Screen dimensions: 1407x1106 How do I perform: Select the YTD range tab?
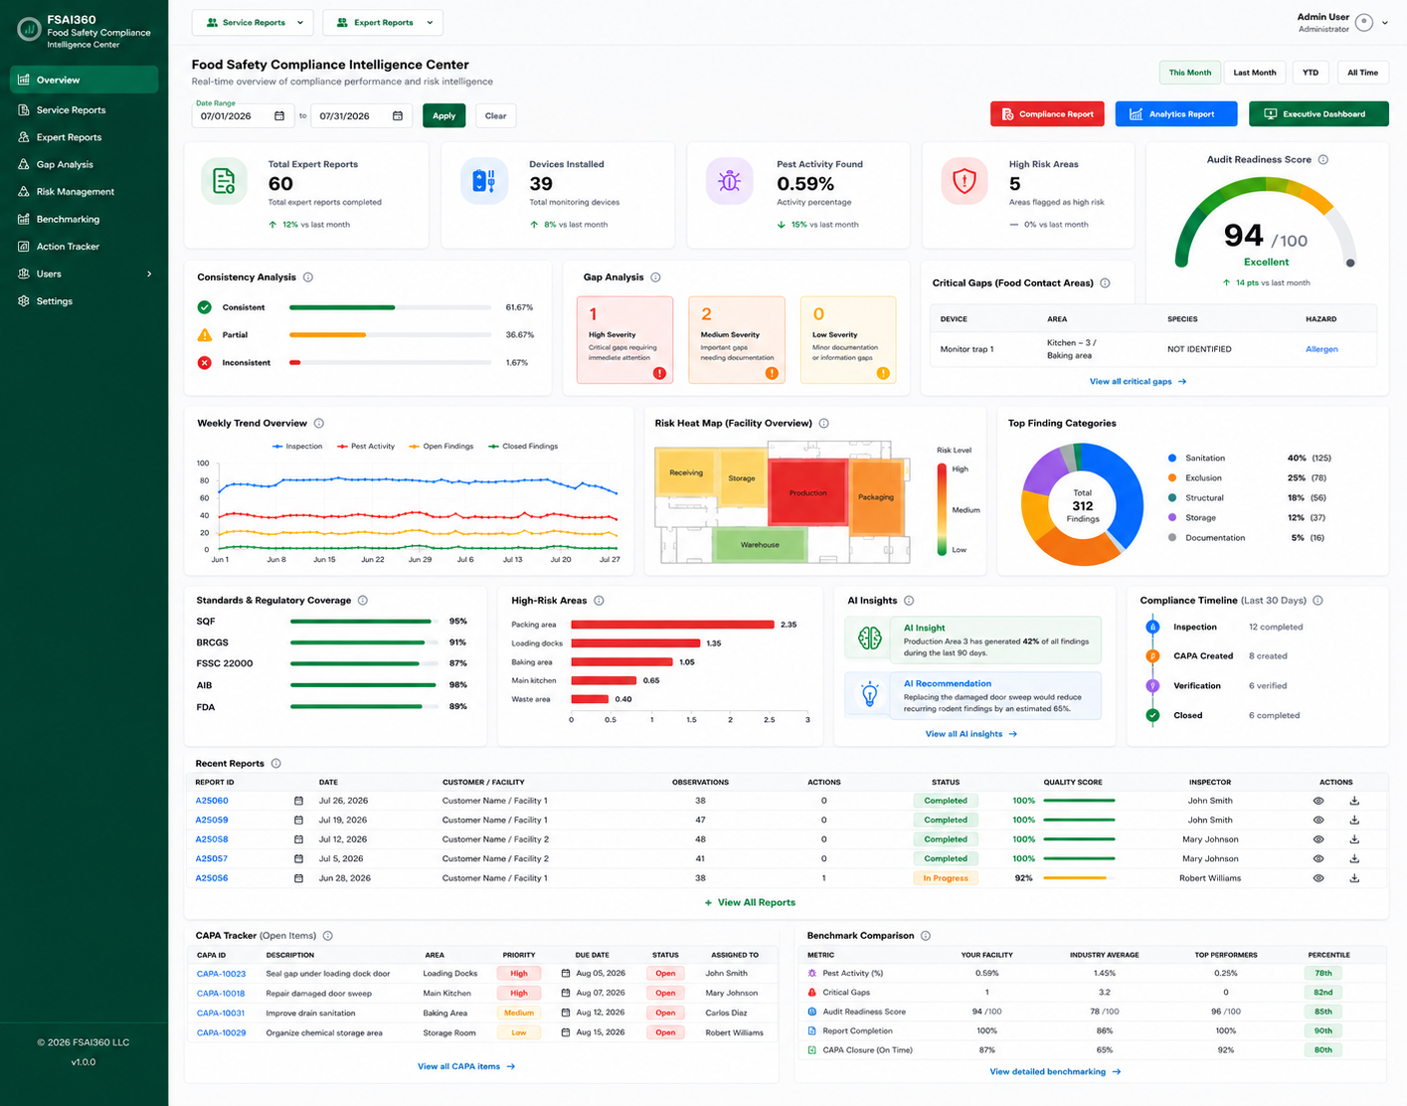[1311, 73]
